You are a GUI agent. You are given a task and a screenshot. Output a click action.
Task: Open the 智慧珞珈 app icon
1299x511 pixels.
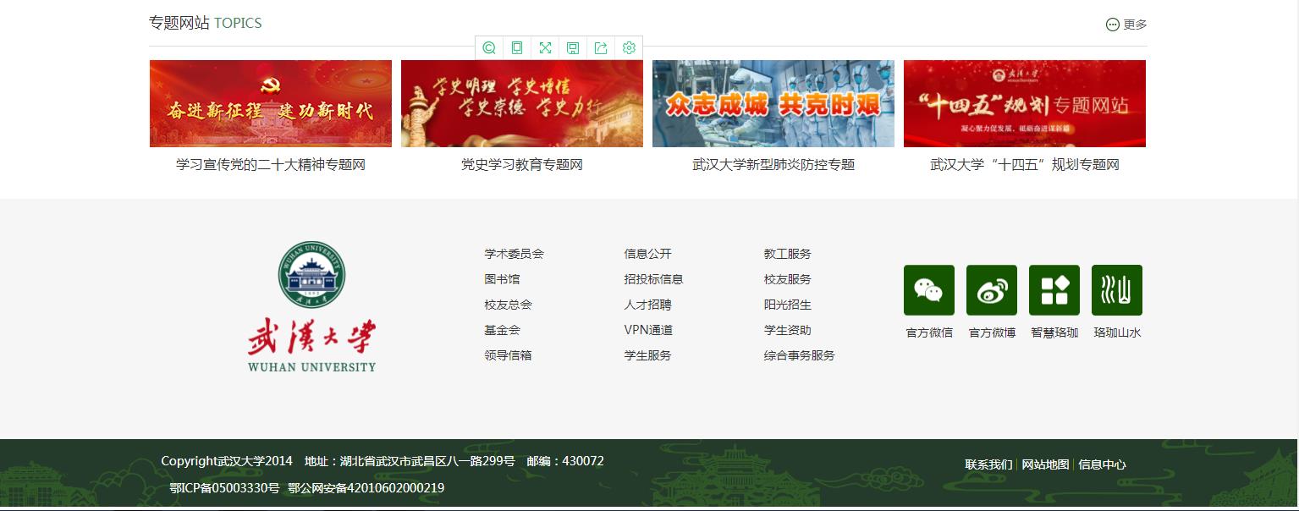tap(1054, 290)
